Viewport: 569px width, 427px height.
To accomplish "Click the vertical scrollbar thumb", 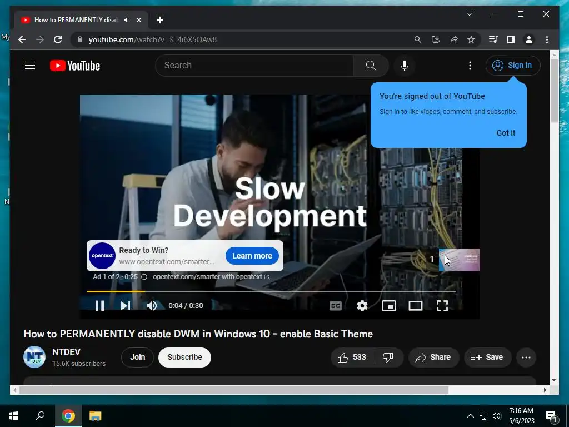I will tap(554, 91).
